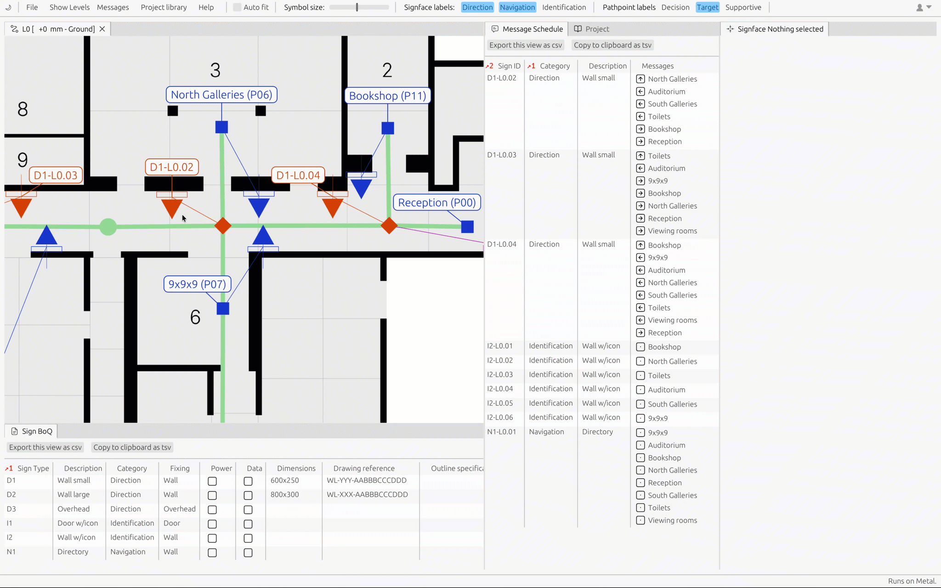Click the moon icon in top-left corner
The width and height of the screenshot is (941, 588).
point(8,7)
